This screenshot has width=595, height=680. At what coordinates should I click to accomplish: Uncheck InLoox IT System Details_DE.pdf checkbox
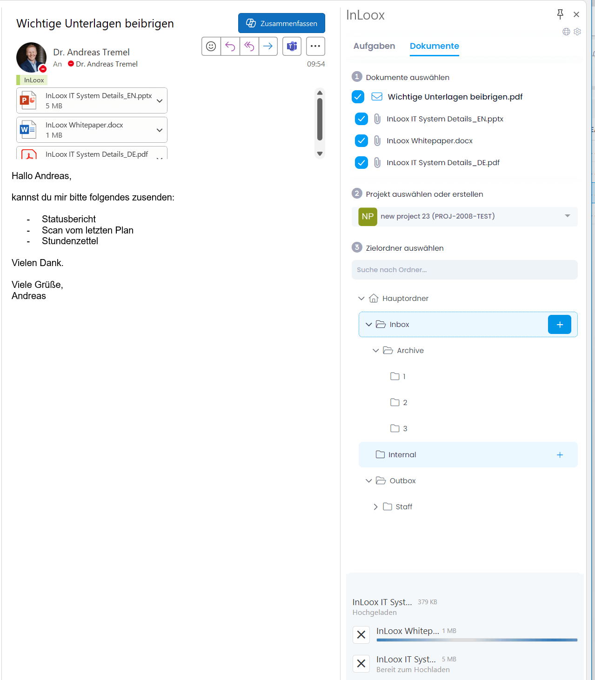tap(361, 162)
